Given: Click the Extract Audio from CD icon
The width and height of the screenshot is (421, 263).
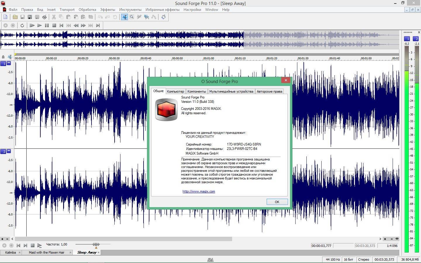Looking at the screenshot, I should tap(44, 17).
